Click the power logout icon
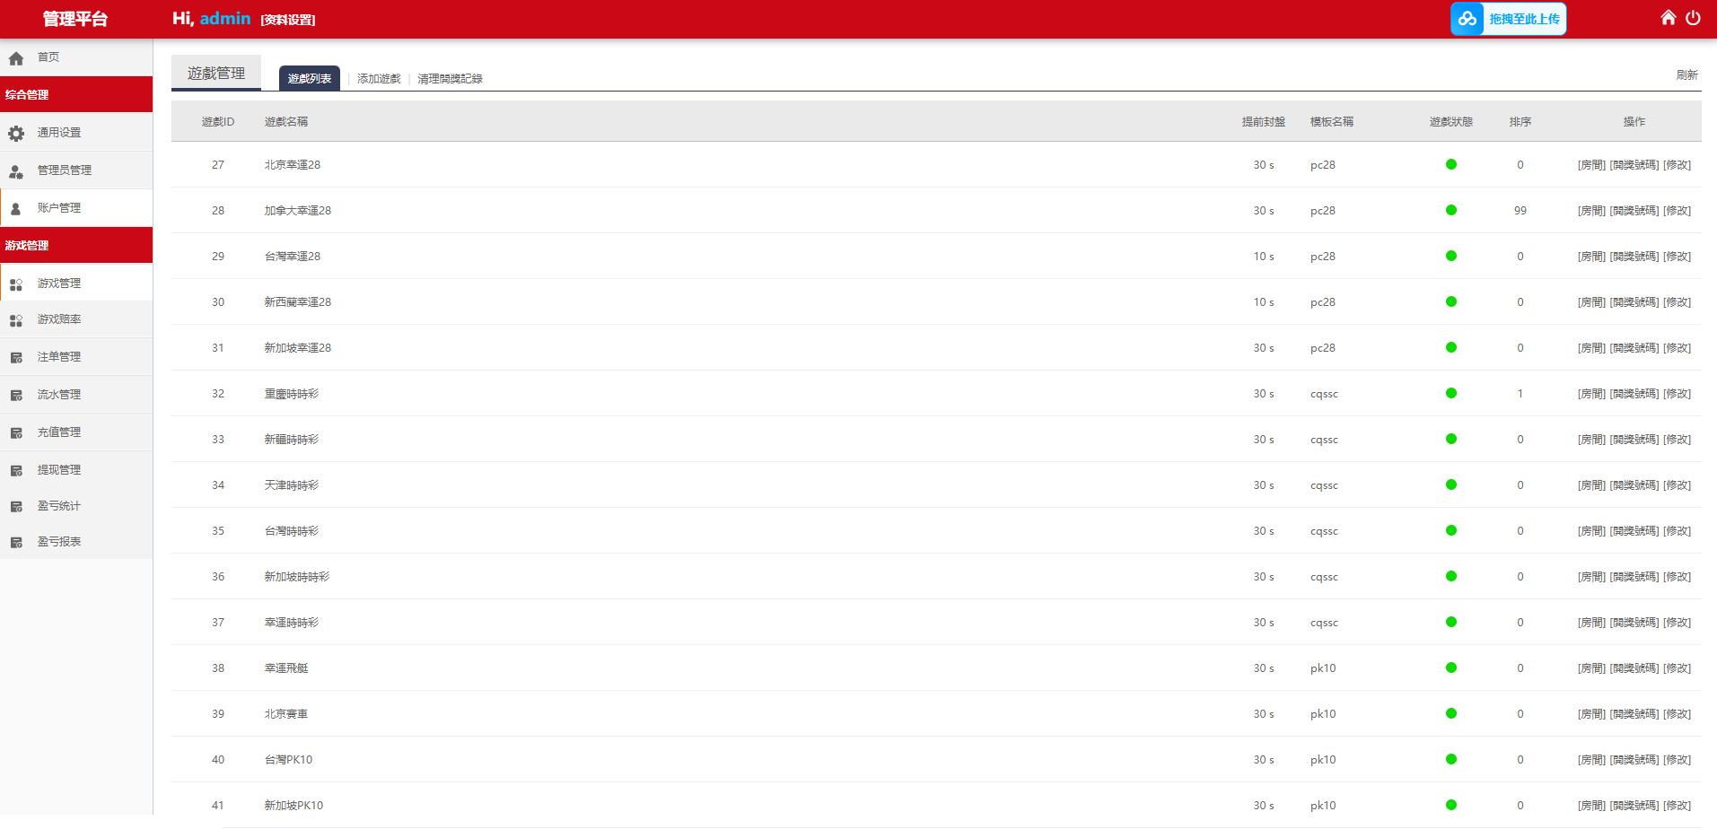Screen dimensions: 1717x829 tap(1693, 18)
